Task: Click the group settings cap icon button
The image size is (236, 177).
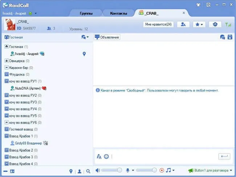Action: pos(215,24)
